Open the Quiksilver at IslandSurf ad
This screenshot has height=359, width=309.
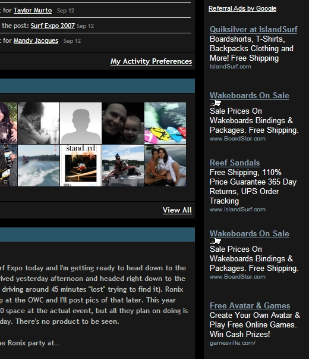coord(254,30)
